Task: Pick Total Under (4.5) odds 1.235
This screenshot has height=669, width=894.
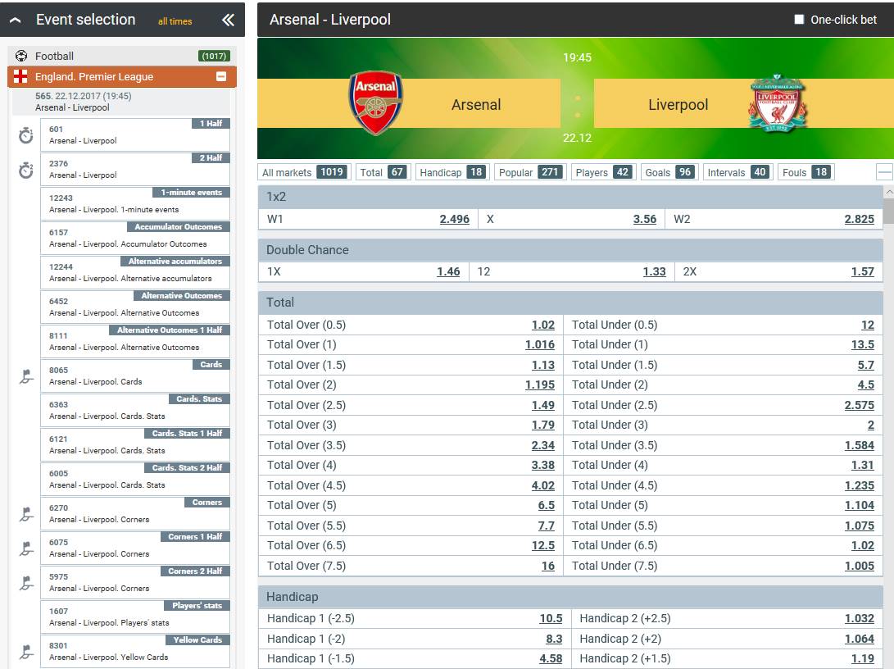Action: [x=860, y=485]
